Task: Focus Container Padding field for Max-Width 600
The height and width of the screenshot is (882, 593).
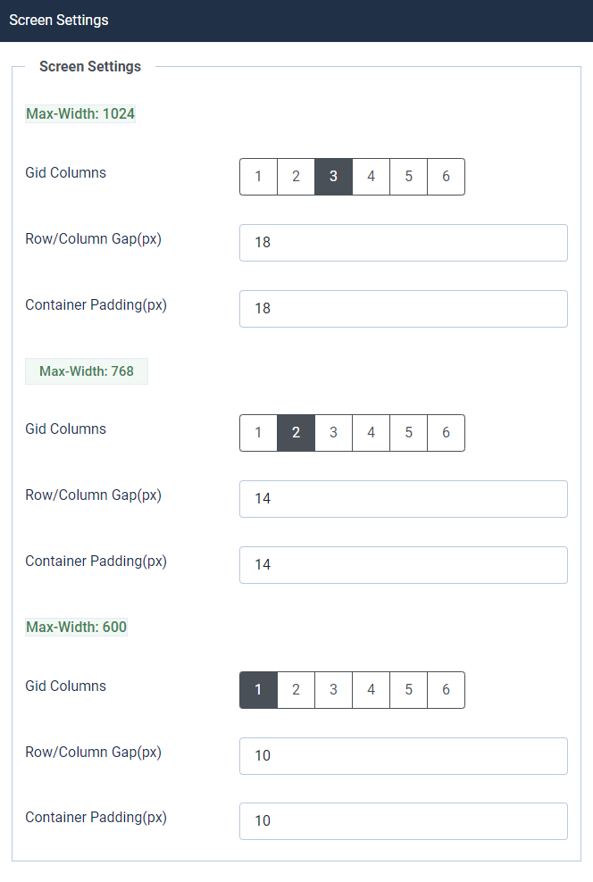Action: [403, 821]
